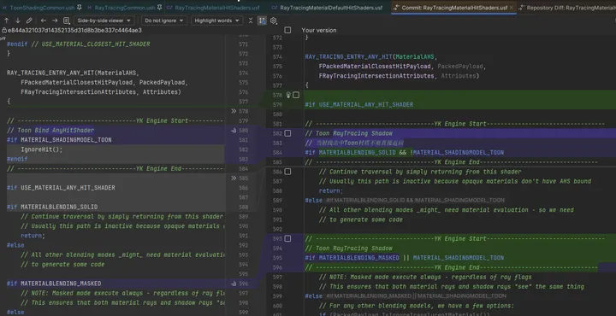Go to previous file with left arrow
Viewport: 616px width, 316px height.
tap(44, 20)
